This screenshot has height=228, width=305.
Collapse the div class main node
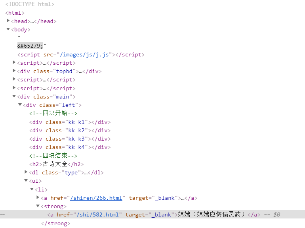coord(14,96)
